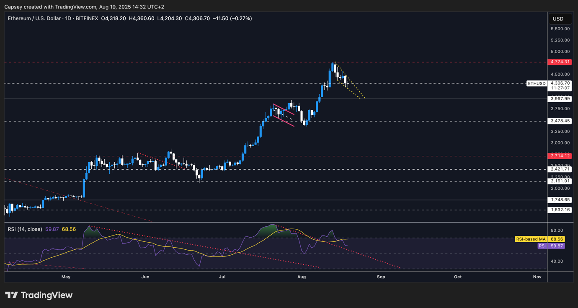Select the pink parallel channel drawing

(284, 114)
